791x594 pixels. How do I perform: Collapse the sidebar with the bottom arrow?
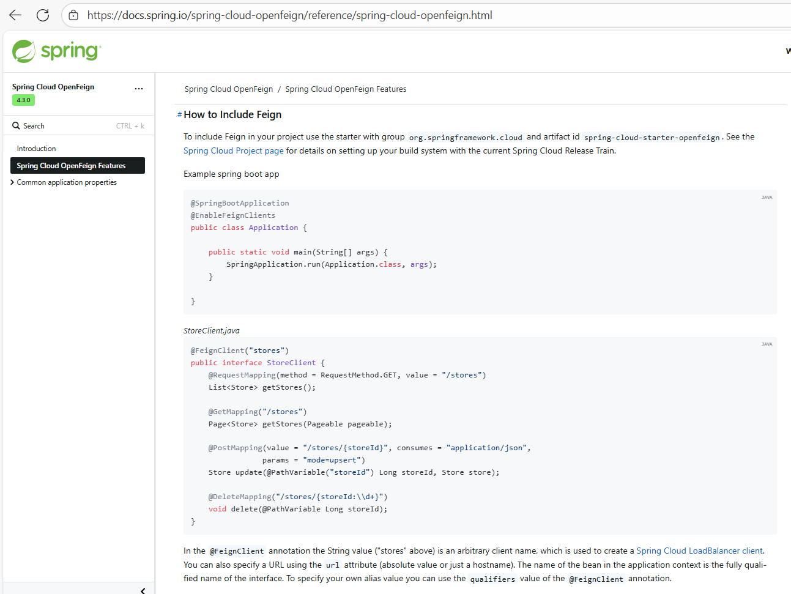click(x=143, y=591)
